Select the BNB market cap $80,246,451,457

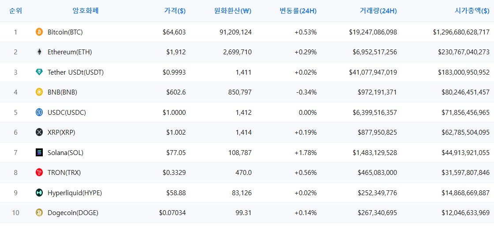466,92
